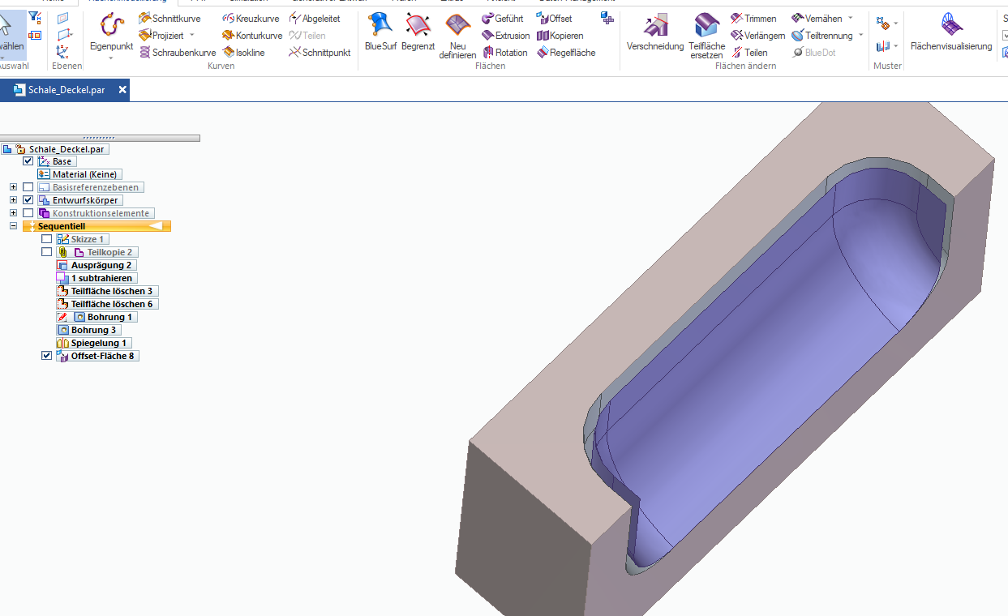
Task: Activate the Extrusion surface tool
Action: tap(506, 36)
